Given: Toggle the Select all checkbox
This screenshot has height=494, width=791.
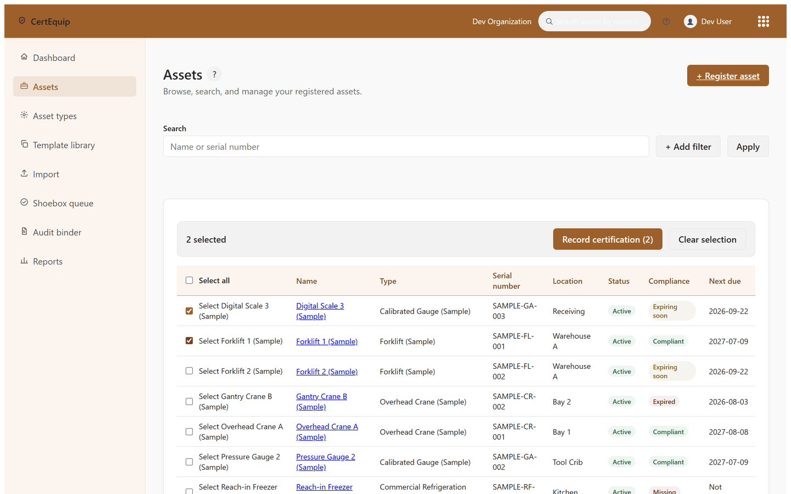Looking at the screenshot, I should (x=189, y=280).
